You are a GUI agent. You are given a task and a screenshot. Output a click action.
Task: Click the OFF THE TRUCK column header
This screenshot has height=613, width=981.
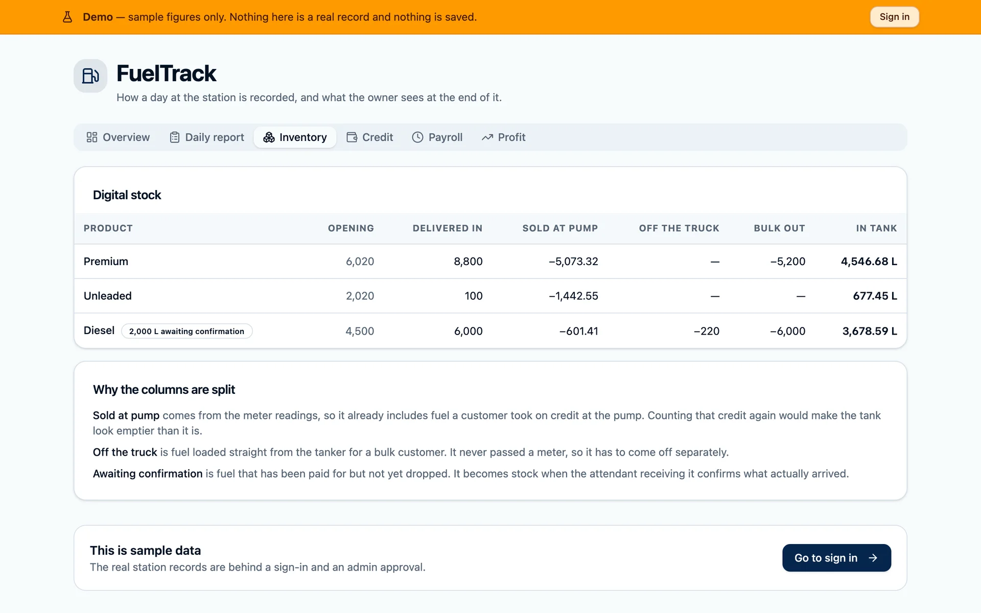tap(679, 228)
